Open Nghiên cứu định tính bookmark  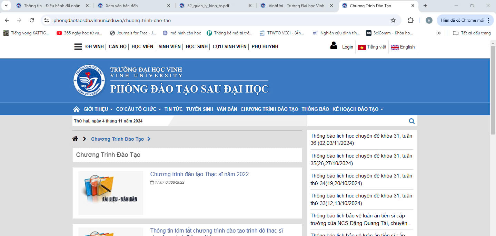[x=336, y=33]
